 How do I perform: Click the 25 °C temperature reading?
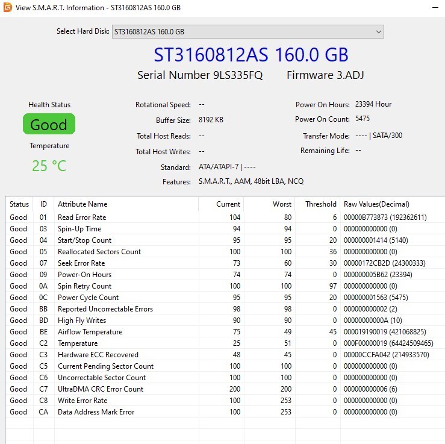tap(49, 166)
